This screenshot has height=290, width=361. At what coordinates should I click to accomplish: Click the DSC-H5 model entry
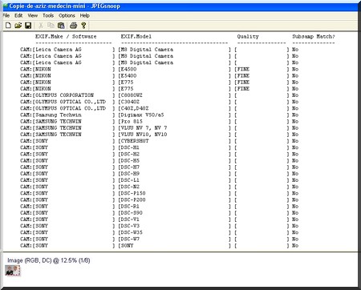pos(130,161)
